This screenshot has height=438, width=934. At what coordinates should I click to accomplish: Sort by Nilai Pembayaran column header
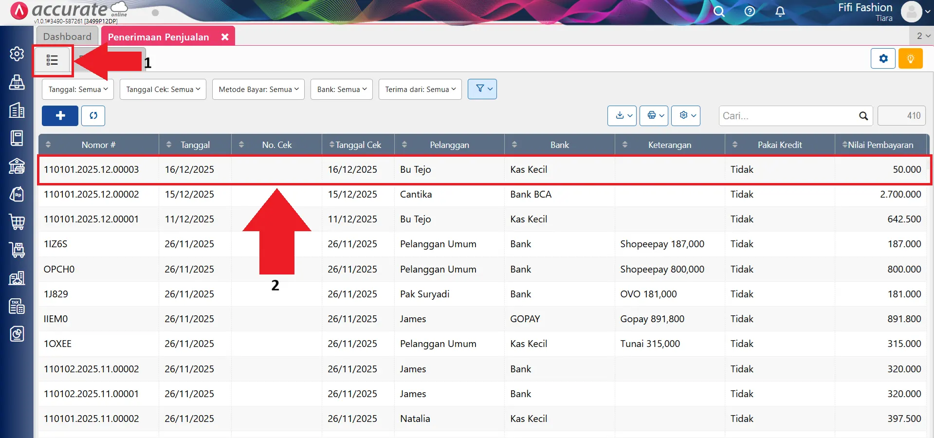(880, 145)
